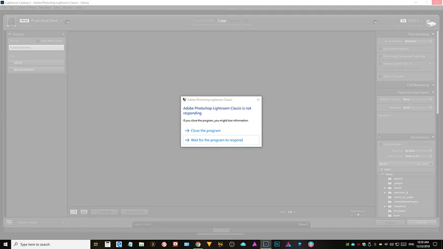Open the Help menu
Image resolution: width=443 pixels, height=249 pixels.
79,8
